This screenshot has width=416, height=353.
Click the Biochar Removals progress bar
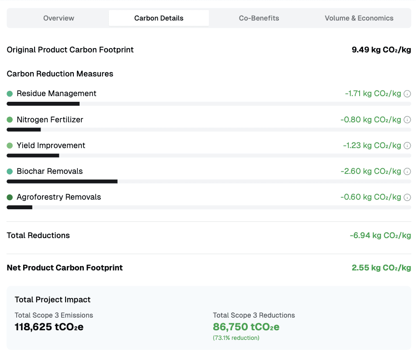(x=209, y=181)
